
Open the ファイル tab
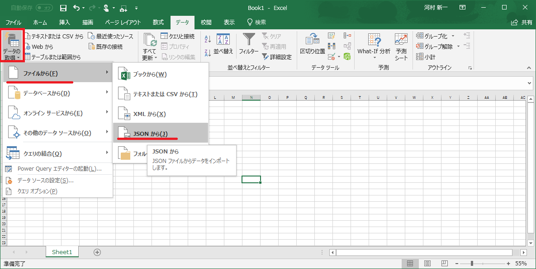pos(13,23)
